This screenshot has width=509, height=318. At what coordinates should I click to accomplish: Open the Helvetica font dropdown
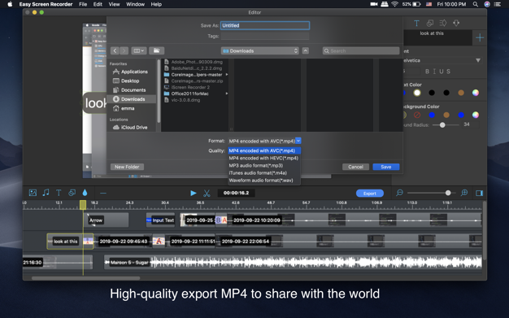478,60
